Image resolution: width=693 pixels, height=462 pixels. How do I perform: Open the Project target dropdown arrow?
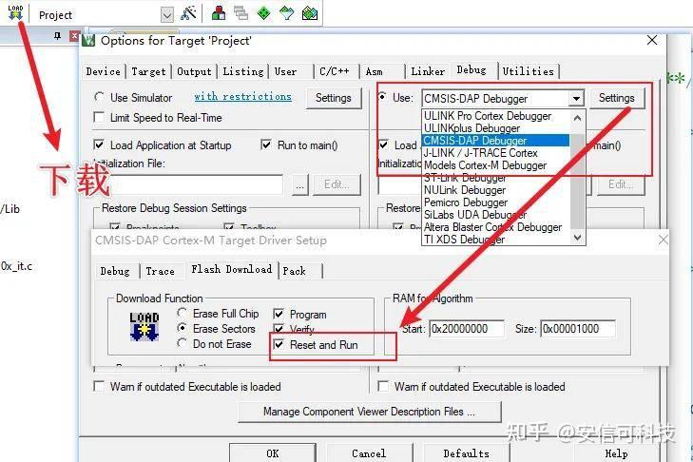pos(167,15)
